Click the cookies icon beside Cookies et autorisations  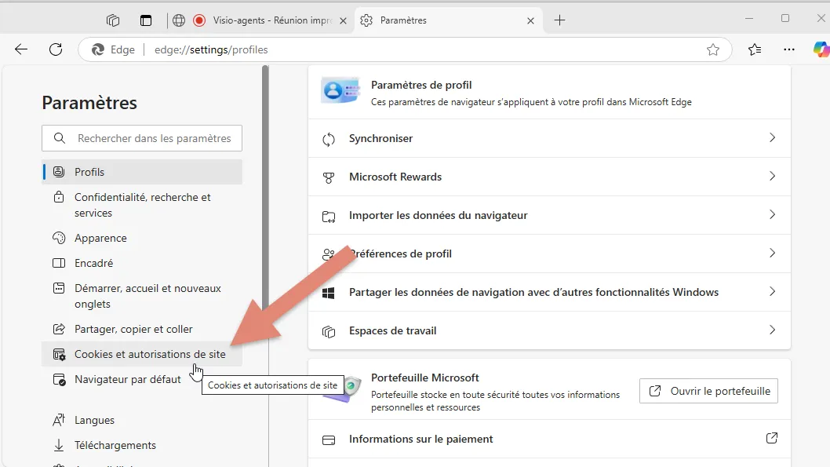[59, 354]
